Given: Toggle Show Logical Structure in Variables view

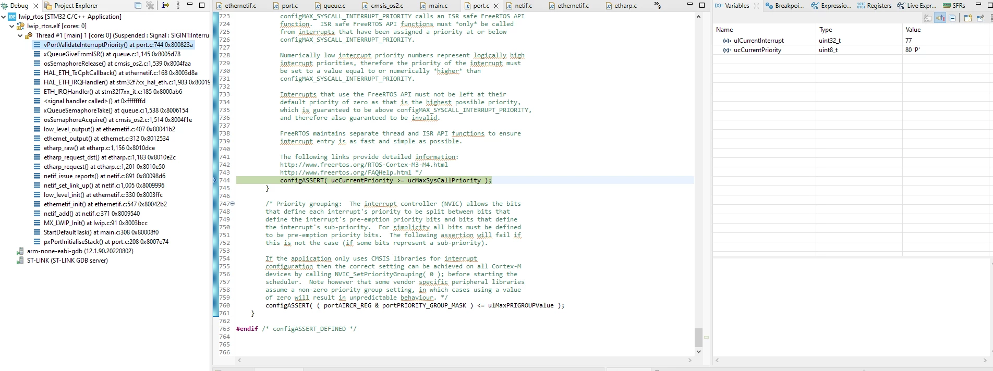Looking at the screenshot, I should 940,18.
